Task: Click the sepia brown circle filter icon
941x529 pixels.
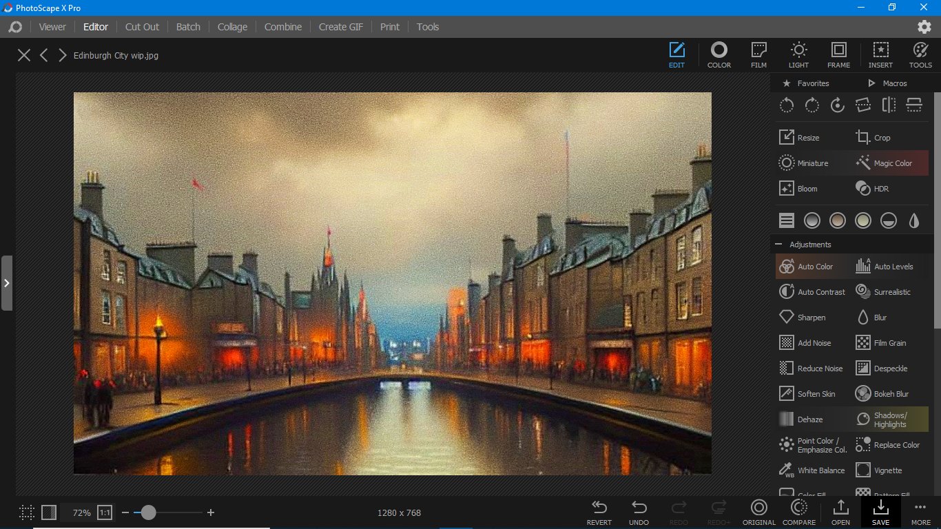Action: pyautogui.click(x=838, y=220)
